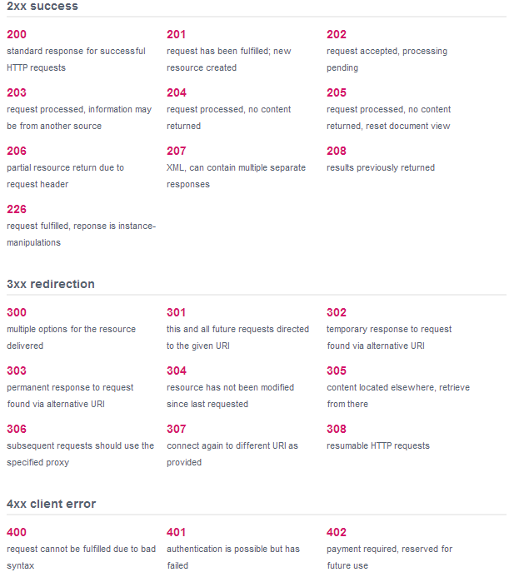Select the 307 status code
This screenshot has height=582, width=514.
tap(177, 429)
